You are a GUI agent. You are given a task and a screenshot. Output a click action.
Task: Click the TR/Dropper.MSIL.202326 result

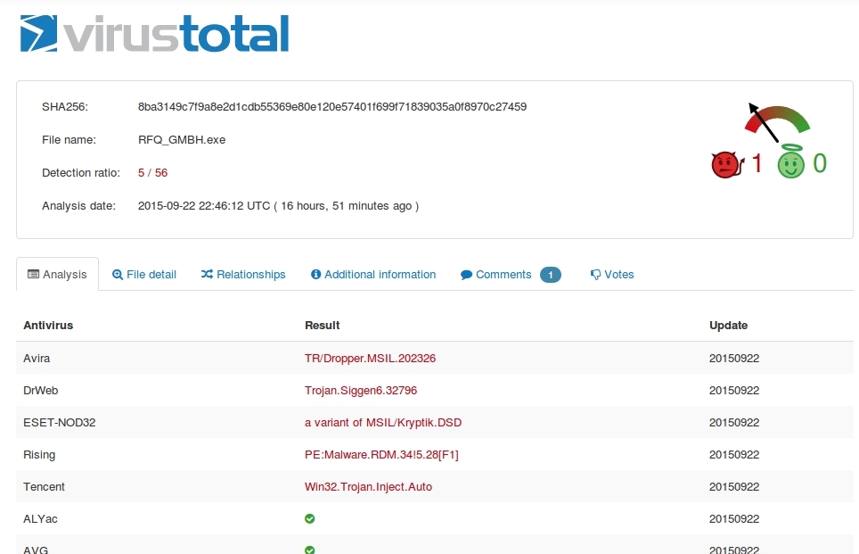[371, 358]
